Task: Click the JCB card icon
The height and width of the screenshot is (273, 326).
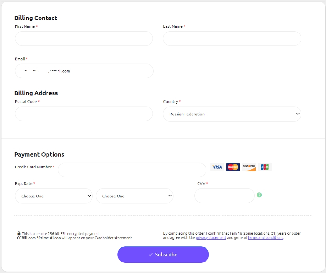Action: pyautogui.click(x=265, y=167)
